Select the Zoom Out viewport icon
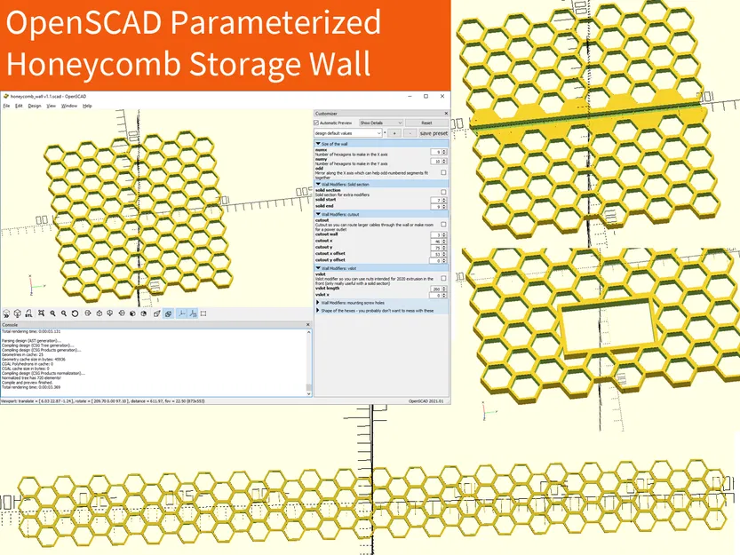Image resolution: width=740 pixels, height=555 pixels. click(65, 313)
